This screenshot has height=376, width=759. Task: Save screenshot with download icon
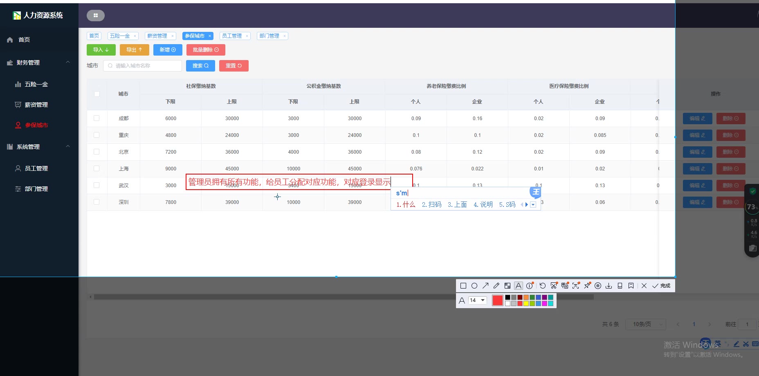point(609,286)
